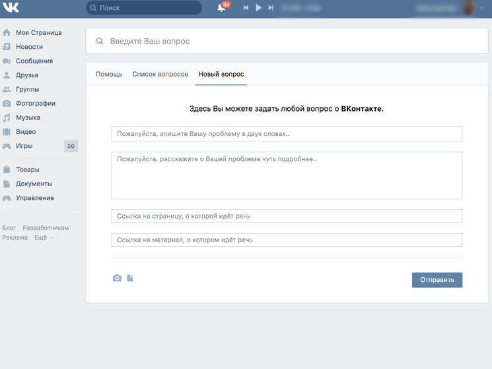Go to Сообщения in the sidebar
Viewport: 492px width, 369px height.
pos(34,61)
